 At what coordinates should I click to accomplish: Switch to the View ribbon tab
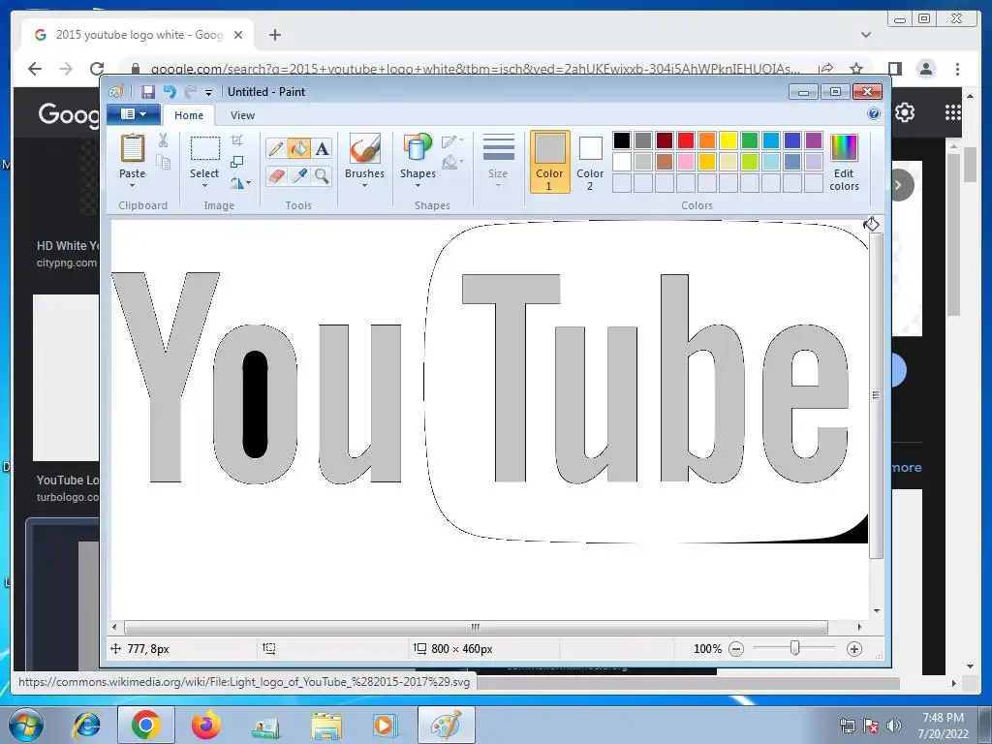point(242,115)
